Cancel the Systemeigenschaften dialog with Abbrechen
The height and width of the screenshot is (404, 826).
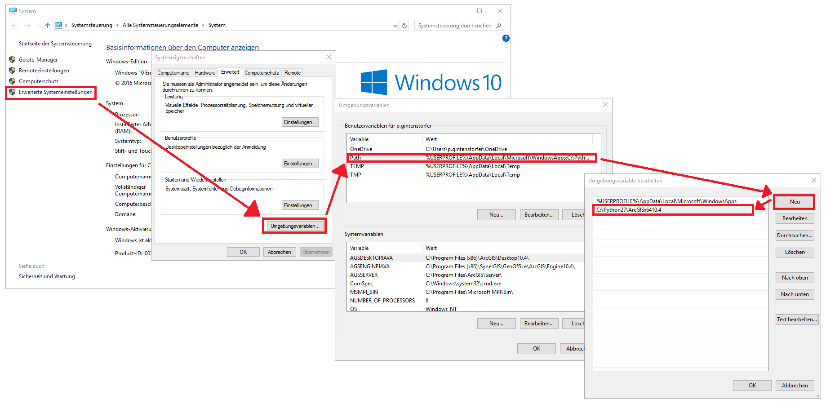[280, 252]
